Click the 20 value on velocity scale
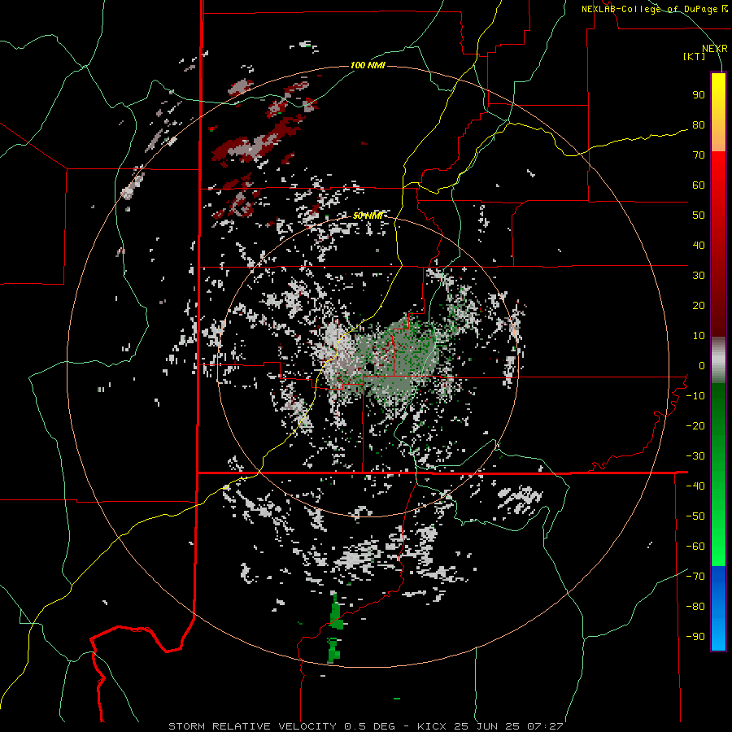 pos(699,306)
